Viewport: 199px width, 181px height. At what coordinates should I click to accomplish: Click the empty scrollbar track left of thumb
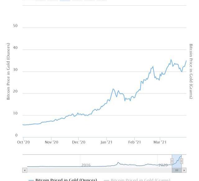93,170
